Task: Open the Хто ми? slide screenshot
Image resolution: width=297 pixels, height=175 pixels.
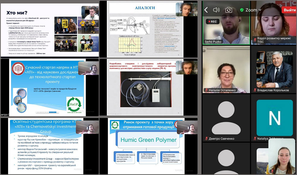Action: [x=49, y=29]
